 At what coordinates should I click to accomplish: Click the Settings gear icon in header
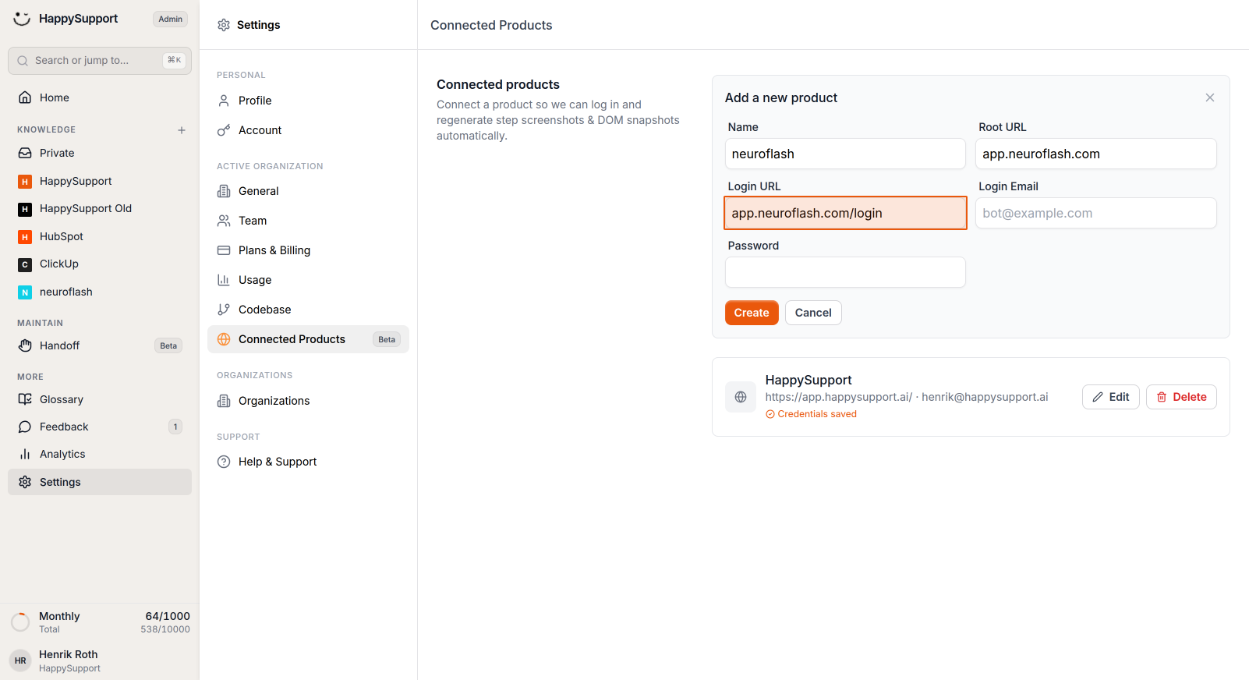tap(224, 25)
